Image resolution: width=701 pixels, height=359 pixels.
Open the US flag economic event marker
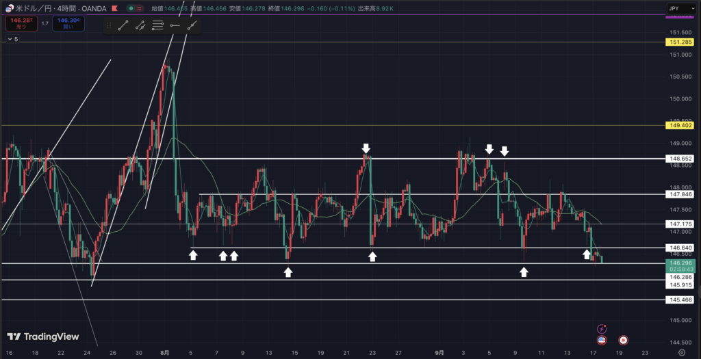coord(602,340)
